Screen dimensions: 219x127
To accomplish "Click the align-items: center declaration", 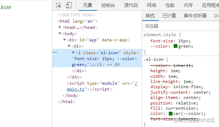I will point(175,98).
